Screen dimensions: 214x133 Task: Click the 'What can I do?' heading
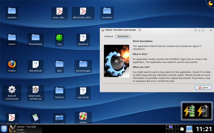(141, 67)
